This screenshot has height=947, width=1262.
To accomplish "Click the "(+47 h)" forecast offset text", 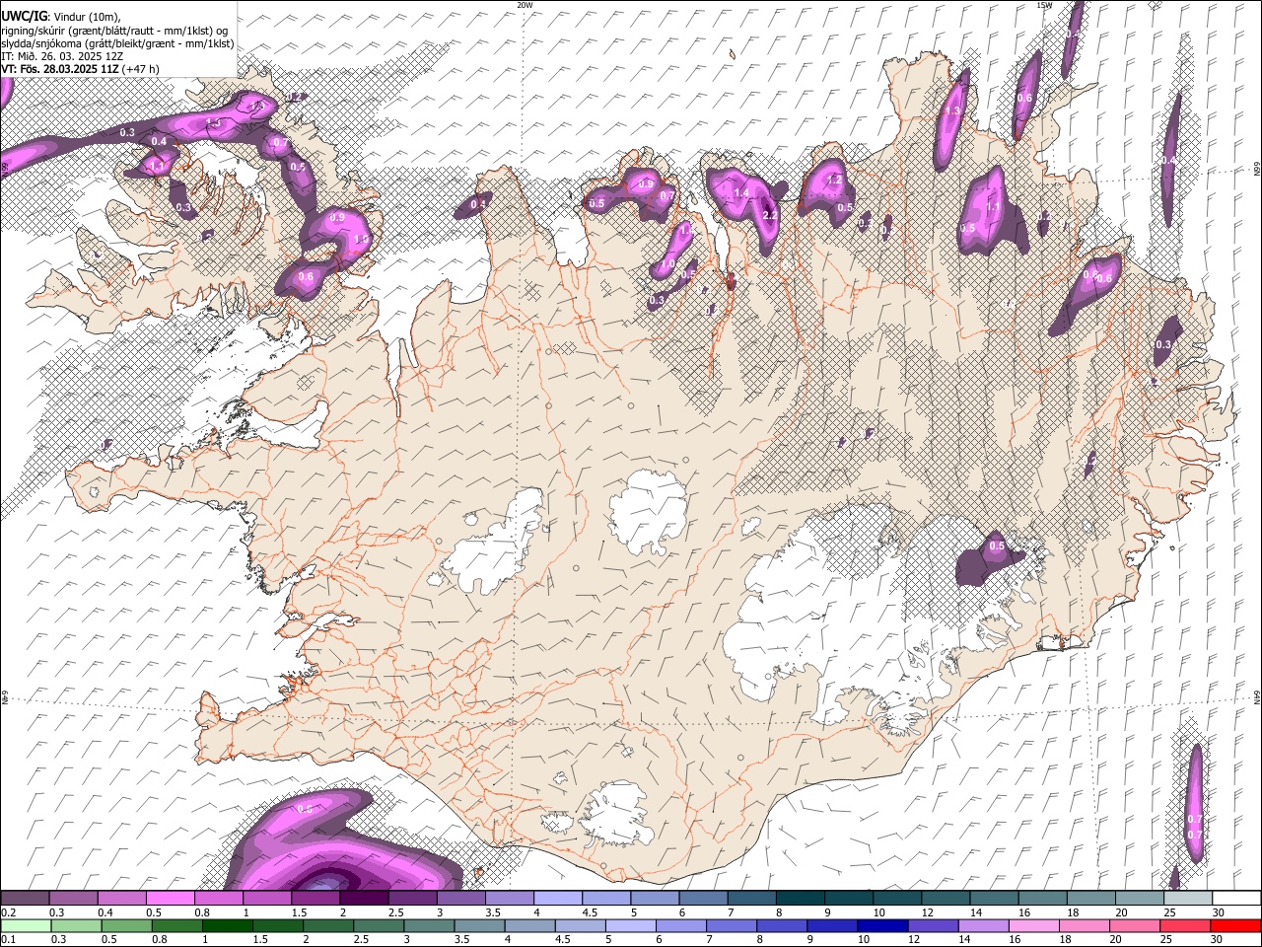I will (142, 69).
